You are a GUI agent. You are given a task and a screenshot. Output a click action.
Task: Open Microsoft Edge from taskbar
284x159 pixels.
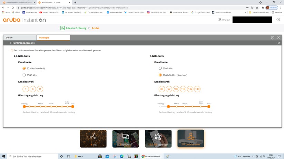122,156
